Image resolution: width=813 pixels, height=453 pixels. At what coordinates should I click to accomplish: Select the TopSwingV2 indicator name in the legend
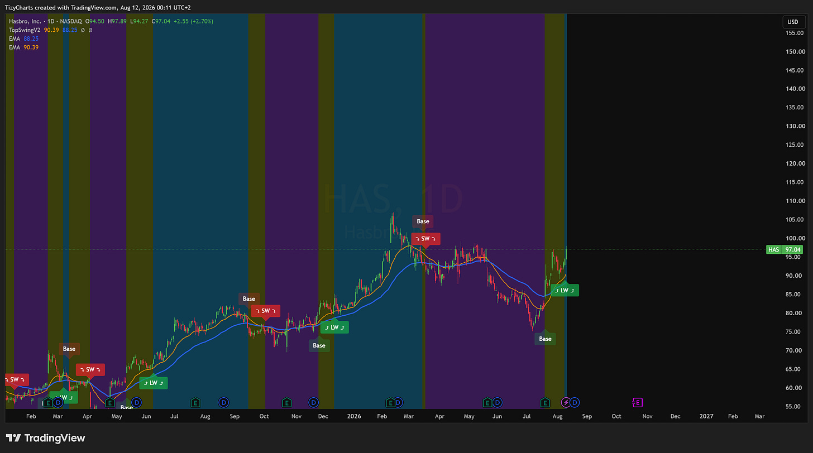click(x=25, y=30)
